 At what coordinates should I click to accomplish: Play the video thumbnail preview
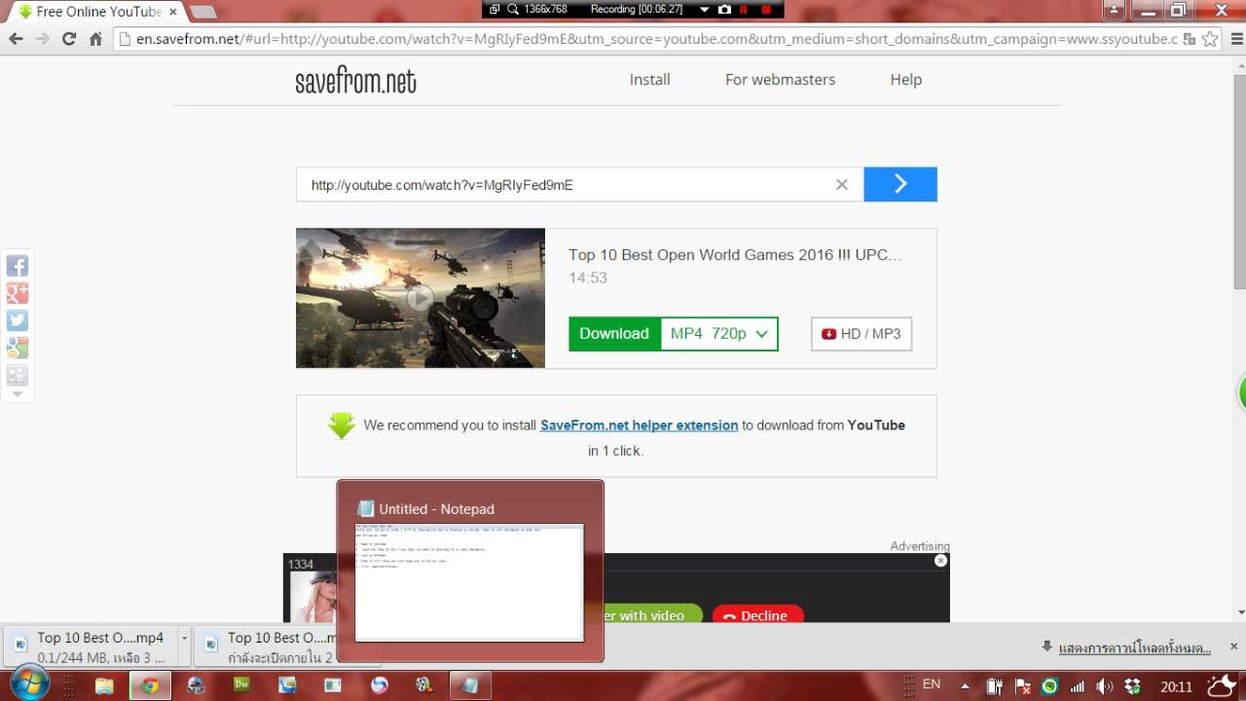tap(421, 298)
